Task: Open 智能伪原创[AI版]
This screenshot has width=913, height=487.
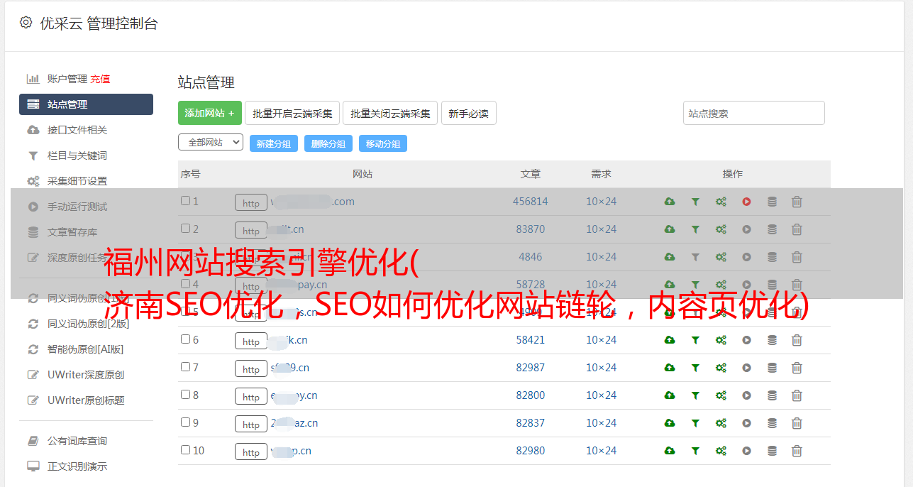Action: [86, 349]
